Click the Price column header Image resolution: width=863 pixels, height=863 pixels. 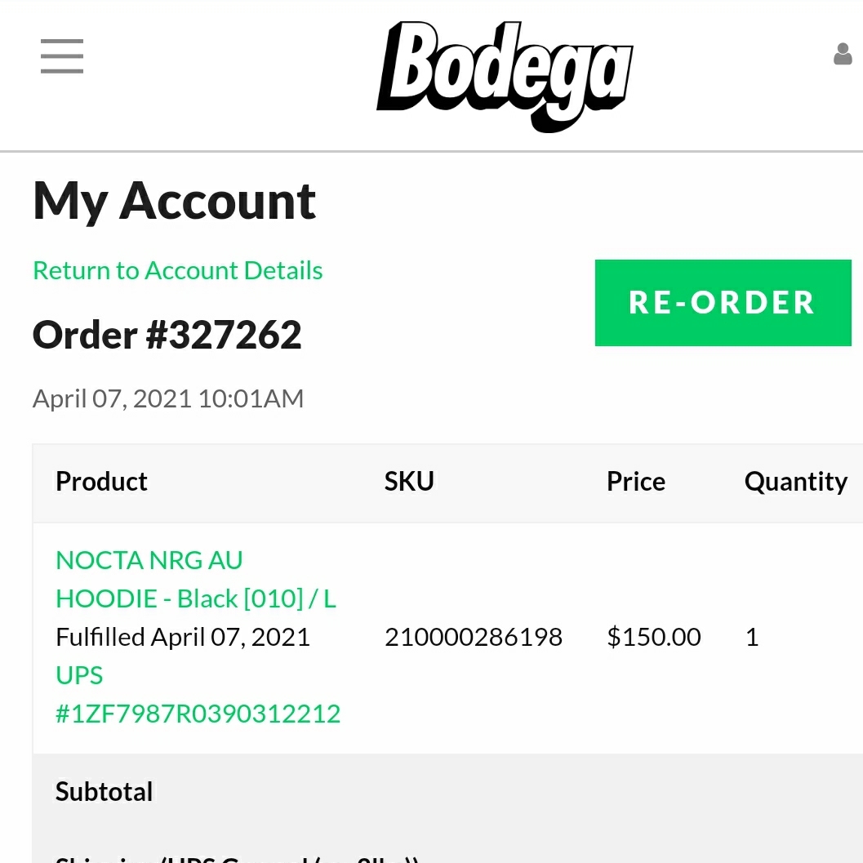(x=636, y=482)
